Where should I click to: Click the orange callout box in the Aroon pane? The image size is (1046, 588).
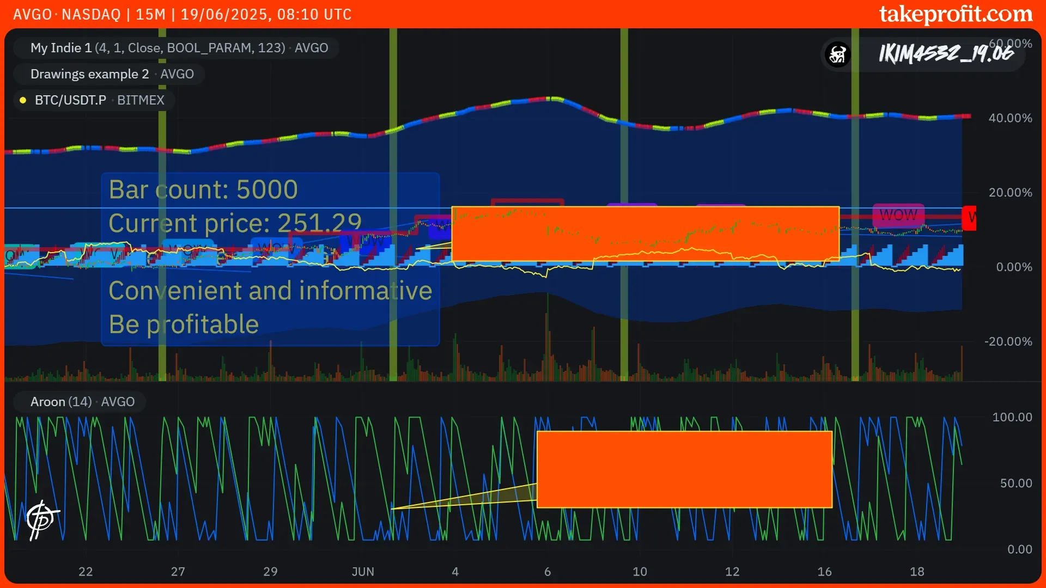tap(684, 469)
